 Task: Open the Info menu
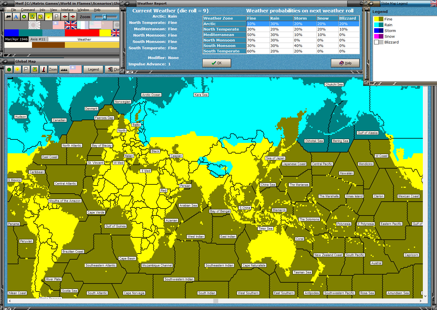pyautogui.click(x=42, y=10)
